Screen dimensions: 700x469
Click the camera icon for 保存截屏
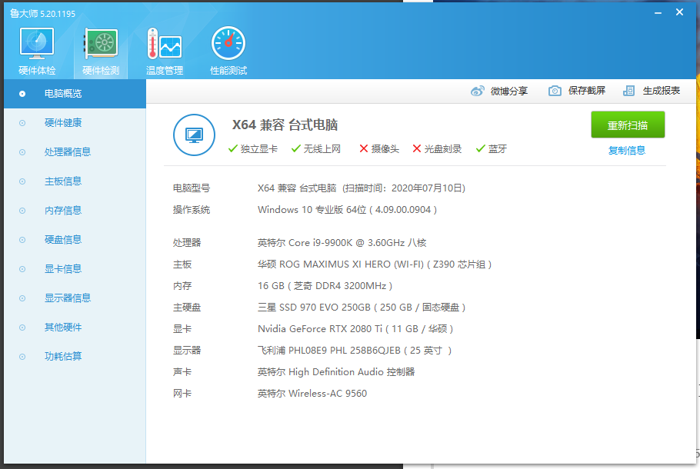coord(555,91)
